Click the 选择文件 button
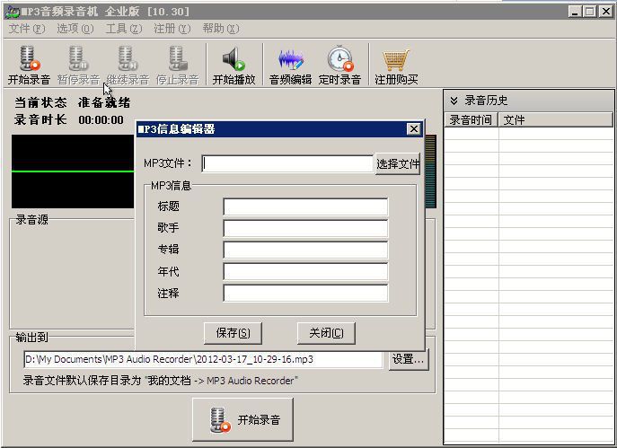The image size is (617, 448). point(398,163)
